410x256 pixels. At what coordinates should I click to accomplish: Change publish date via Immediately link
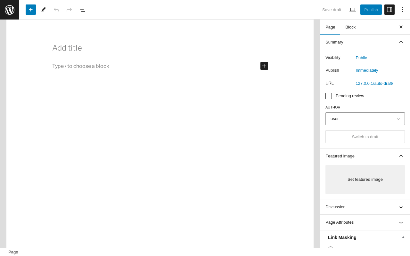[367, 70]
